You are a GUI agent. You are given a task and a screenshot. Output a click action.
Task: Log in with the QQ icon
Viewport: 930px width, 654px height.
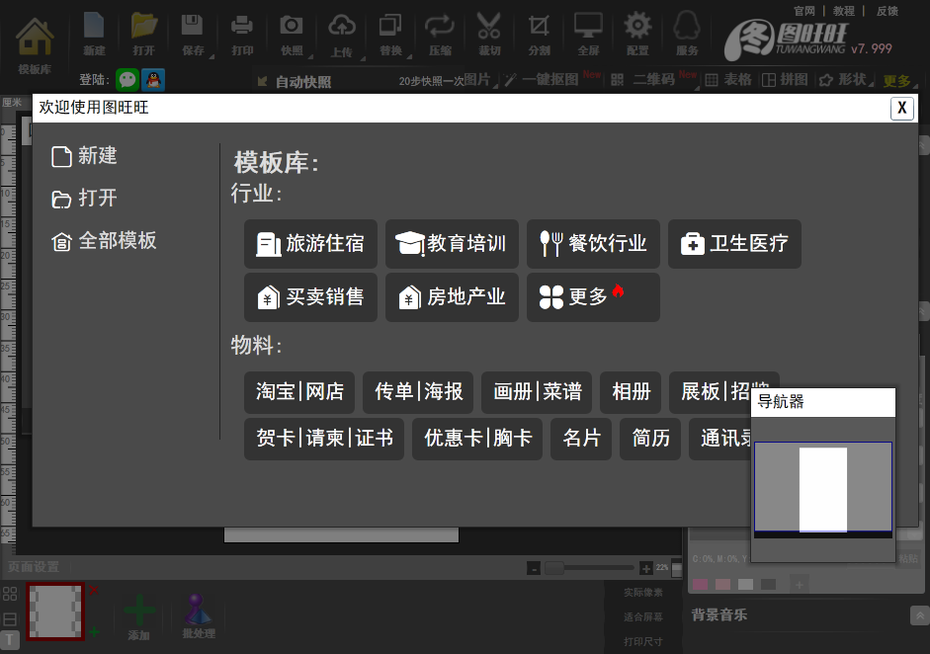(153, 79)
